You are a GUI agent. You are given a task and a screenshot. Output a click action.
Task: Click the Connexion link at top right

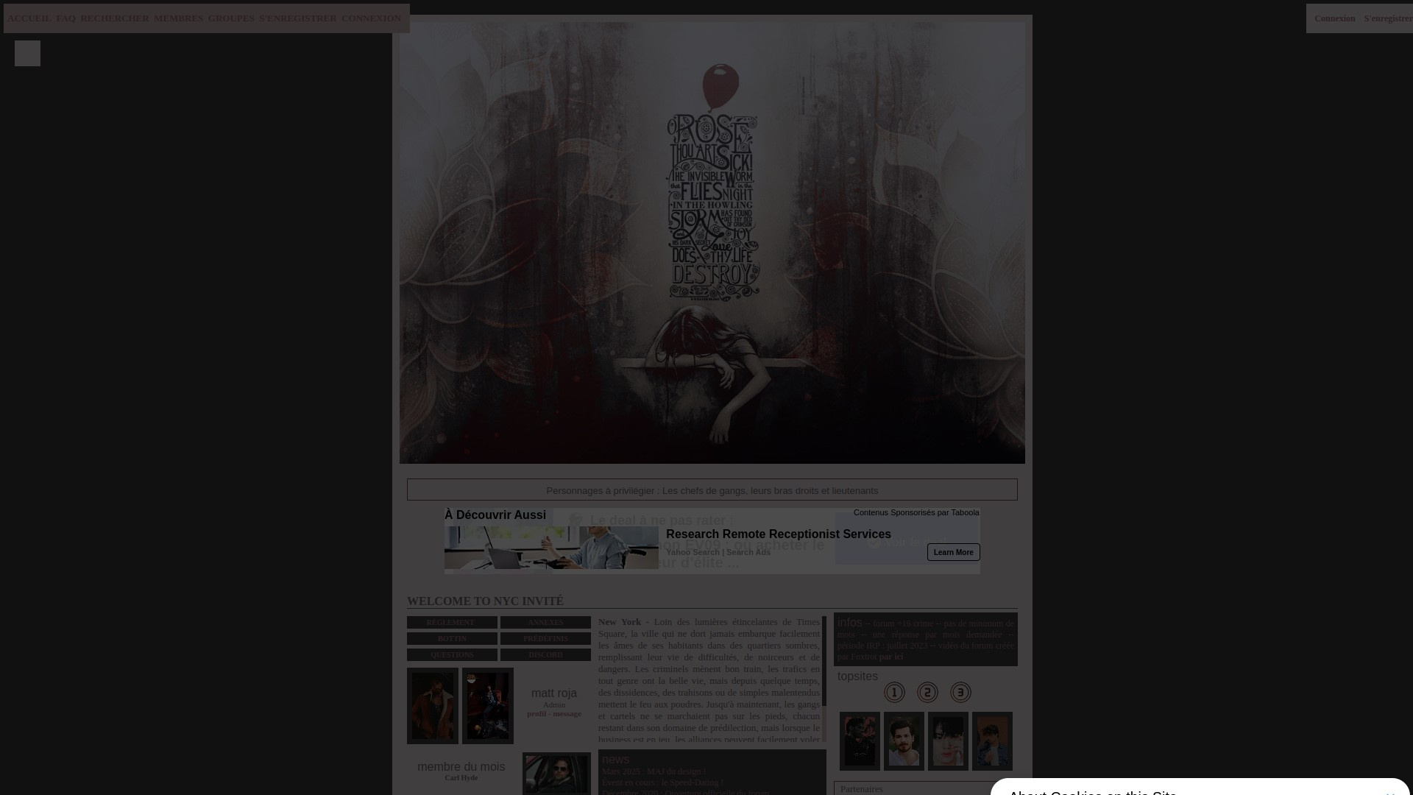(x=1334, y=18)
